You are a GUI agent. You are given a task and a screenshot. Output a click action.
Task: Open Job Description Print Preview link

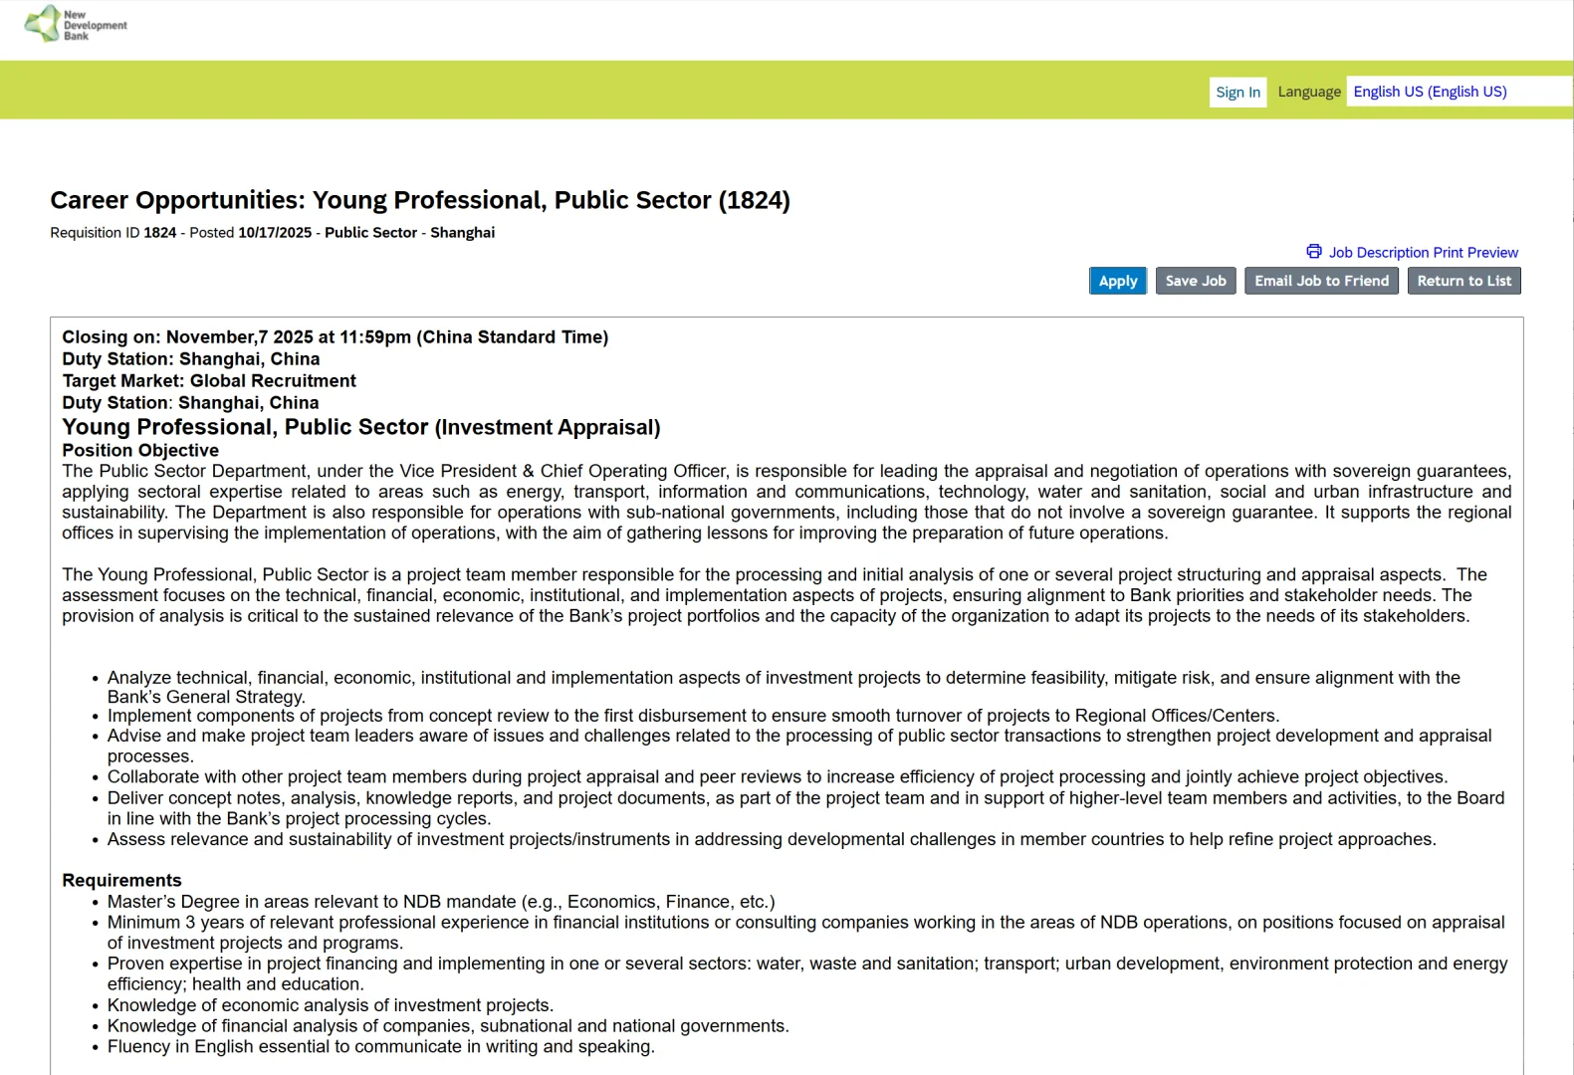(1423, 253)
